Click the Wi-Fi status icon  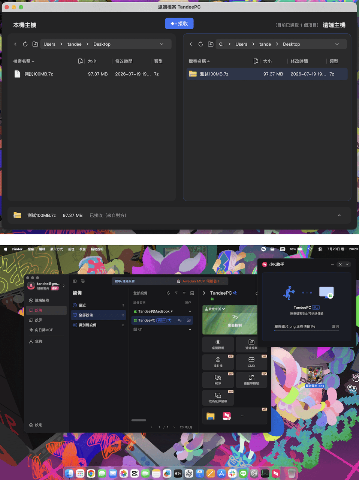[310, 249]
